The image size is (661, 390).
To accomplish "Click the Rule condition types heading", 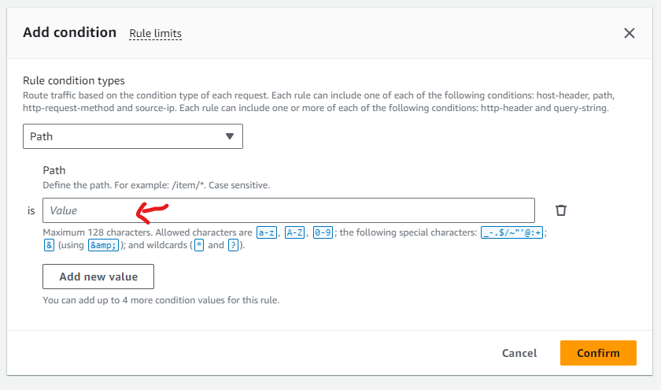I will click(74, 80).
